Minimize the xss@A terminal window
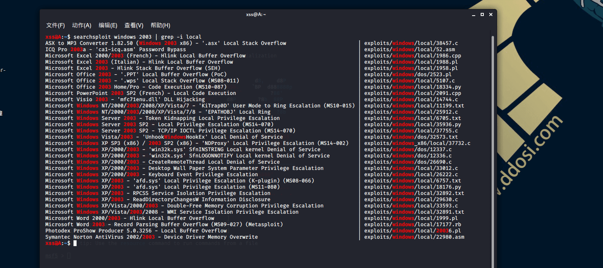The image size is (603, 268). [x=474, y=14]
